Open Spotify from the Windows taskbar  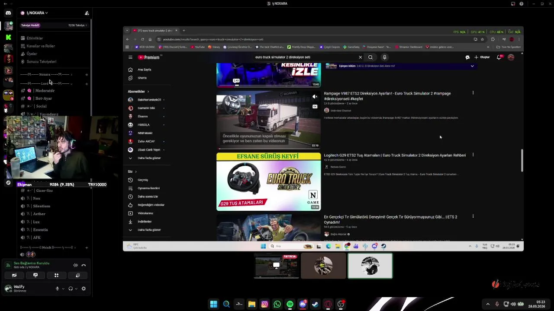tap(290, 304)
